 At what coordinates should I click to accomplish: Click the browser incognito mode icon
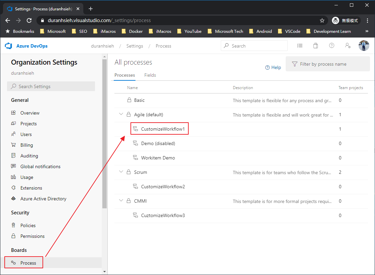pos(335,20)
